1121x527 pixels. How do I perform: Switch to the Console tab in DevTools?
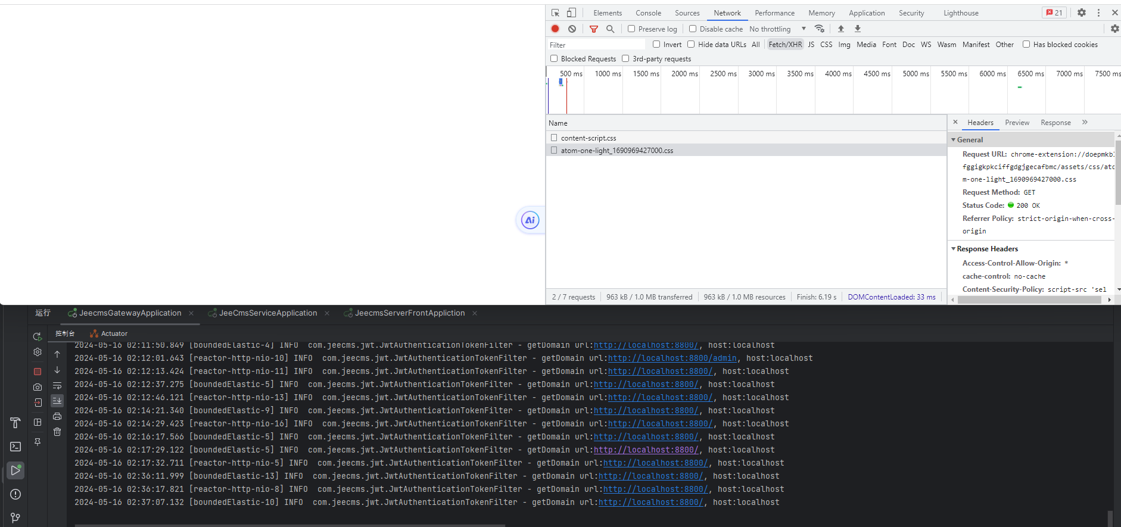648,13
